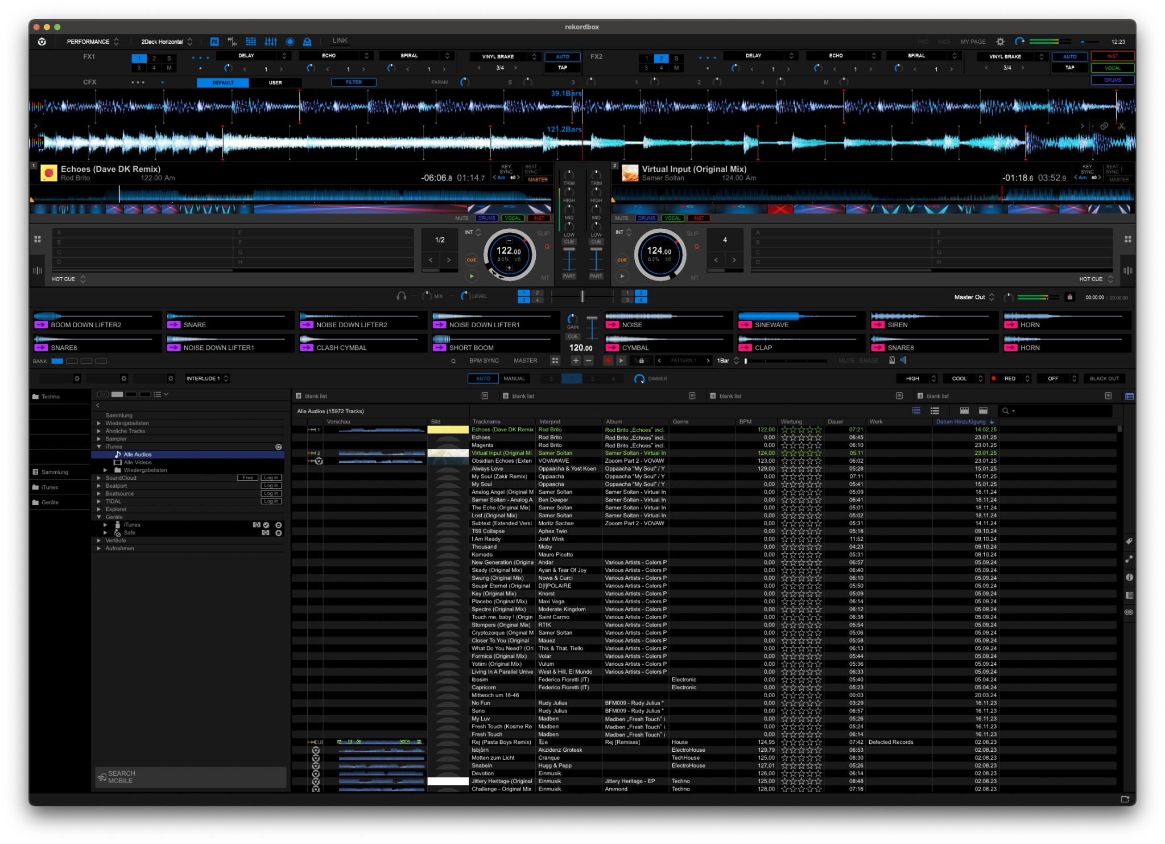Mute the DRUMS stem on deck 2

tap(646, 218)
